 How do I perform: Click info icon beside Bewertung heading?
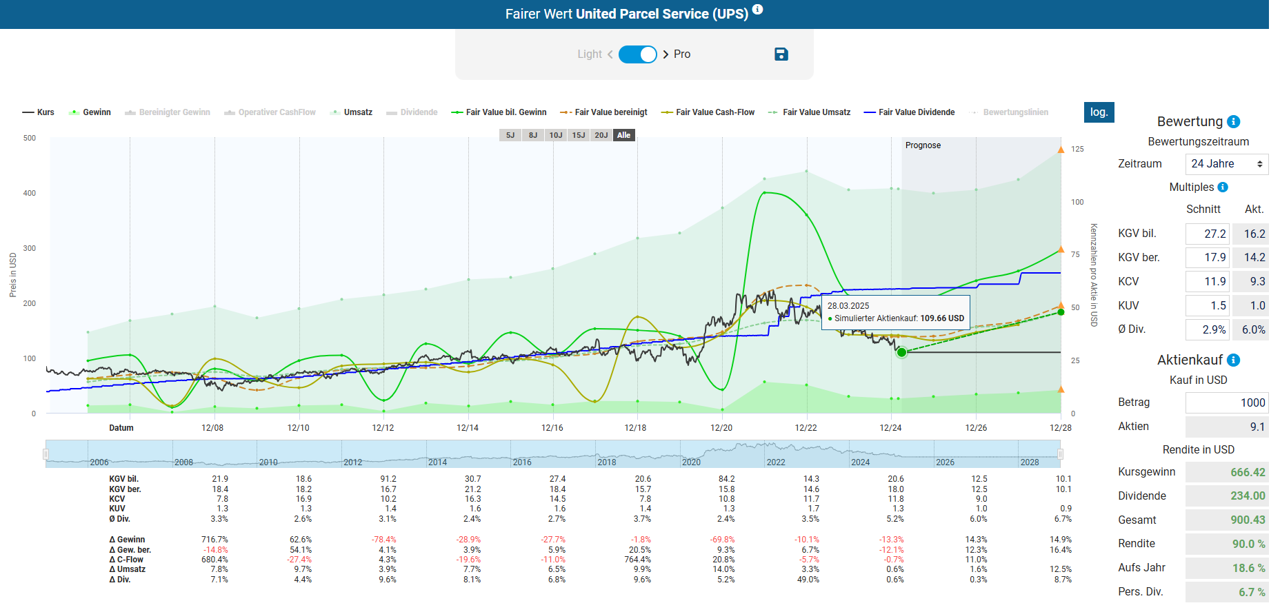click(1234, 122)
